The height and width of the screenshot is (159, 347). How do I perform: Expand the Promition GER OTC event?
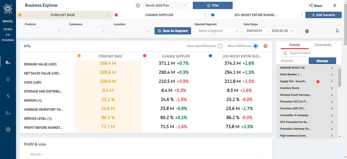coord(332,108)
